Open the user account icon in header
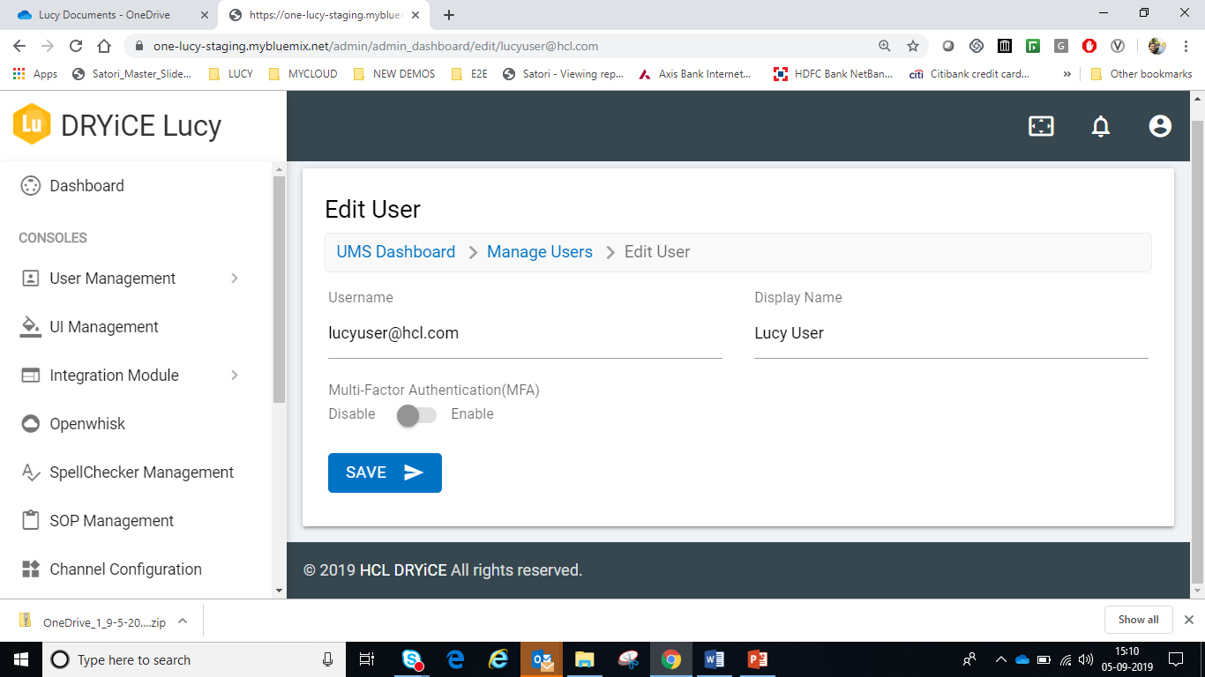1205x677 pixels. [1160, 126]
